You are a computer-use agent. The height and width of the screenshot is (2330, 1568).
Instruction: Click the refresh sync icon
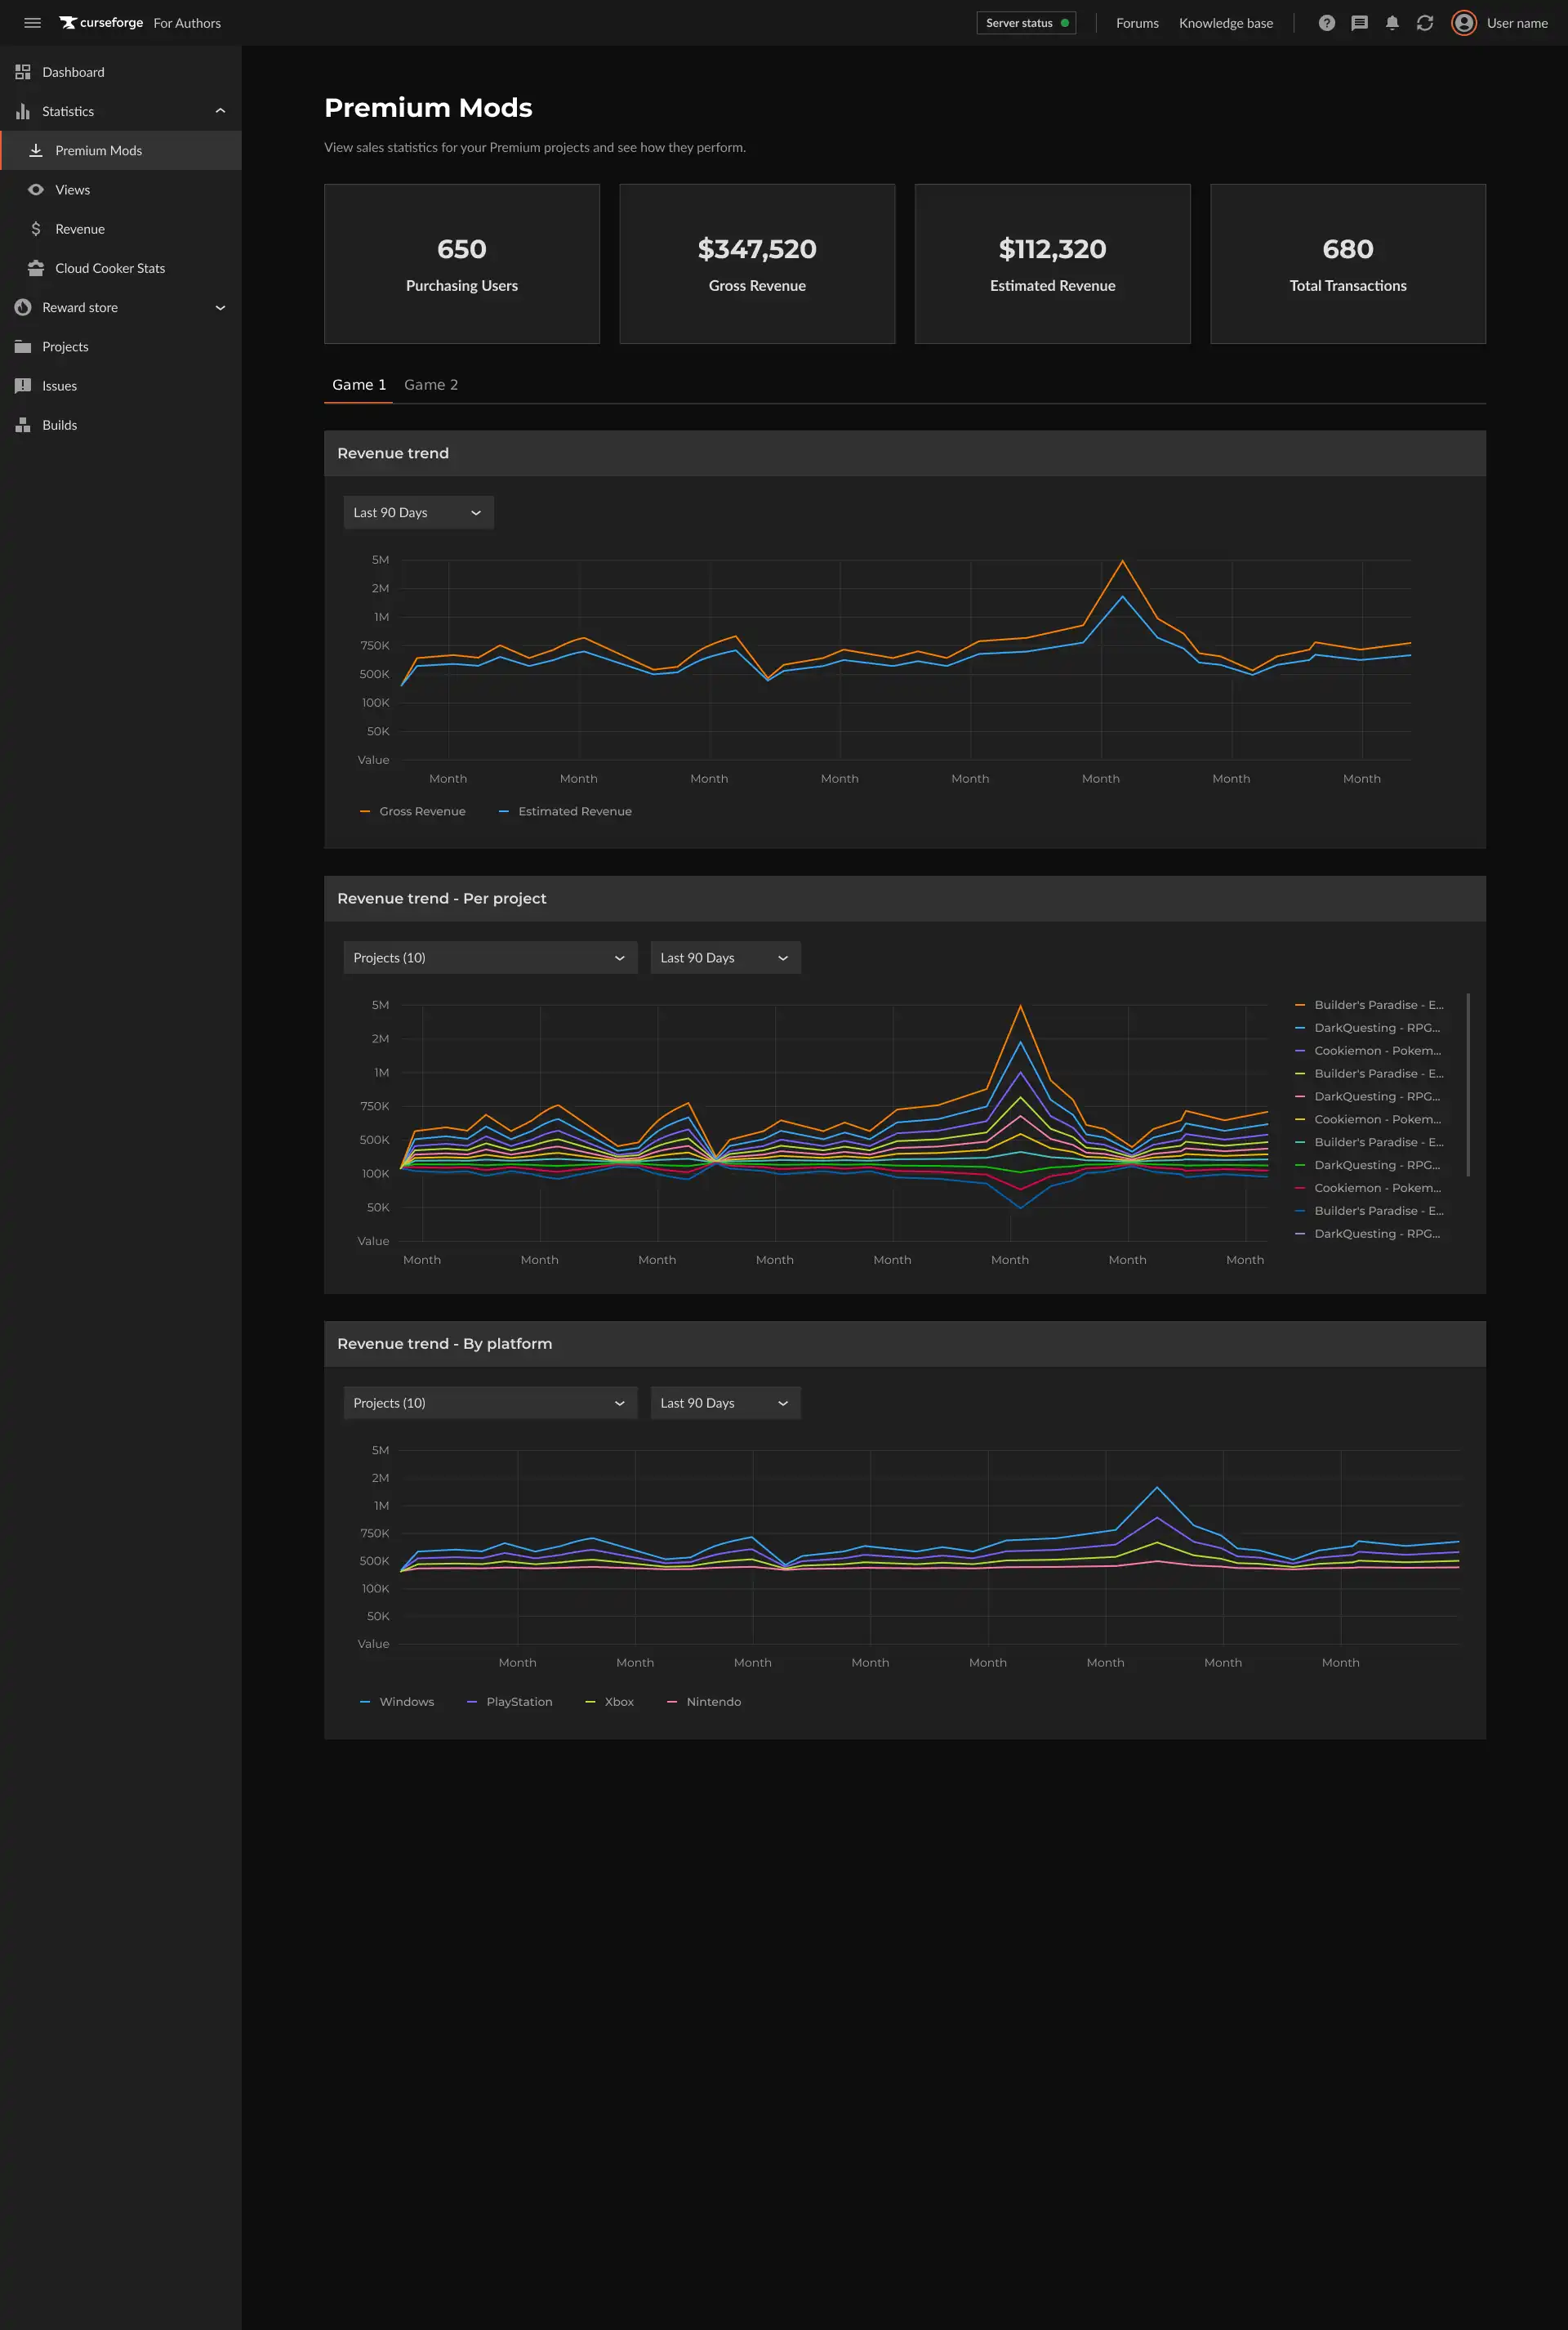tap(1425, 23)
